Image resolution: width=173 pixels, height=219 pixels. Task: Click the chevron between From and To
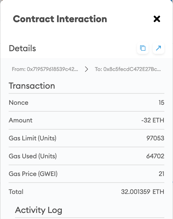(x=87, y=69)
